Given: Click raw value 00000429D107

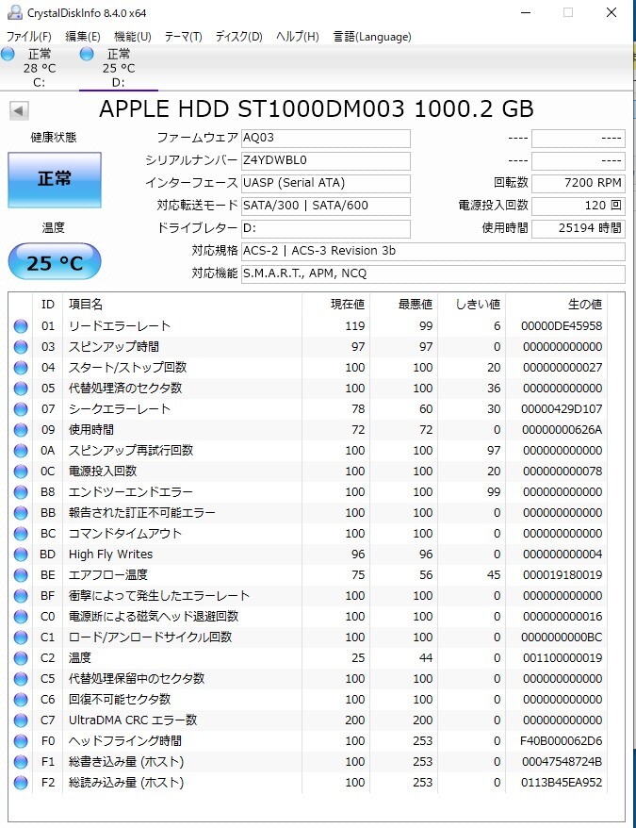Looking at the screenshot, I should click(562, 409).
